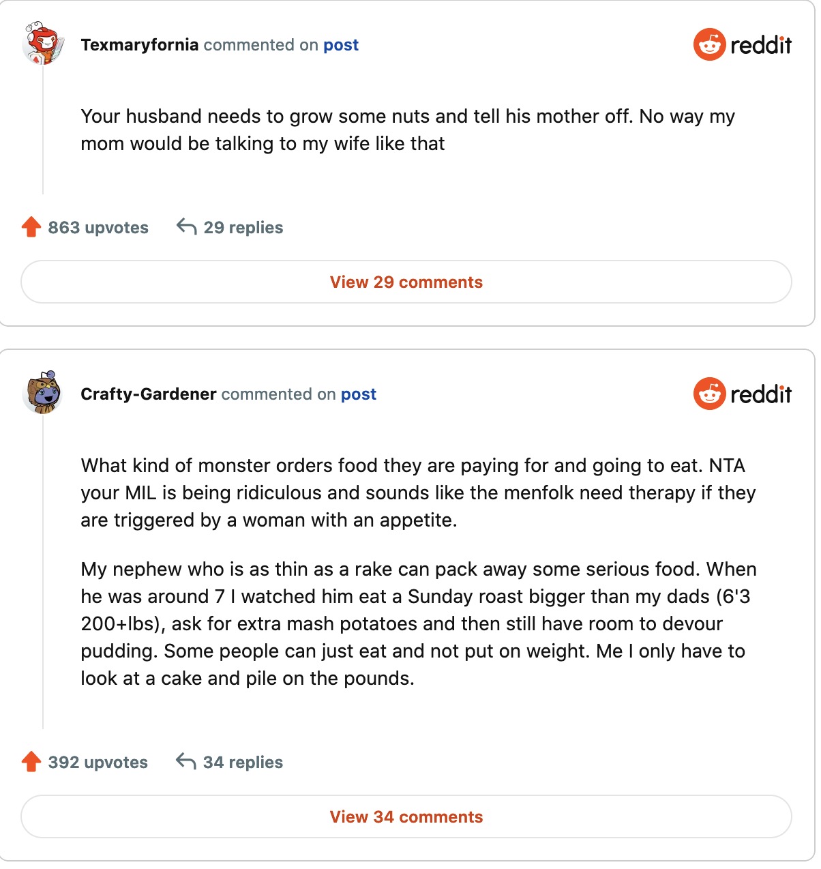Click Crafty-Gardener's avatar icon
This screenshot has width=821, height=869.
[x=43, y=393]
